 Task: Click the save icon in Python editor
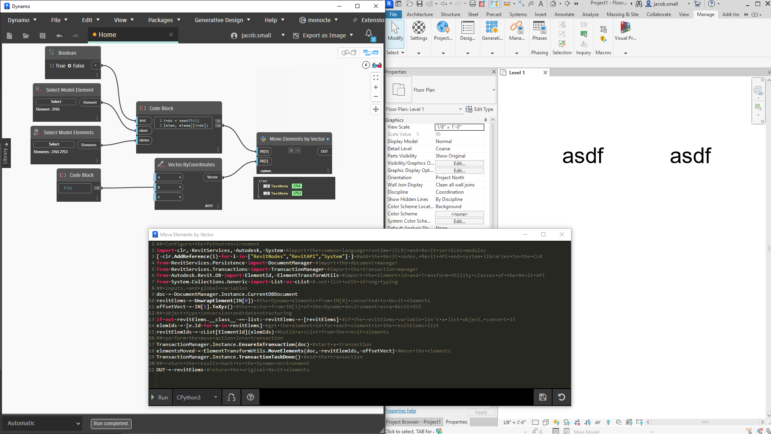click(x=543, y=397)
